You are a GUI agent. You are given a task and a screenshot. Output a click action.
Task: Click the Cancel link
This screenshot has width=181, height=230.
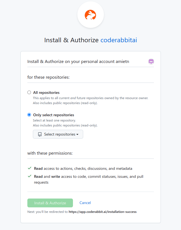[x=85, y=203]
